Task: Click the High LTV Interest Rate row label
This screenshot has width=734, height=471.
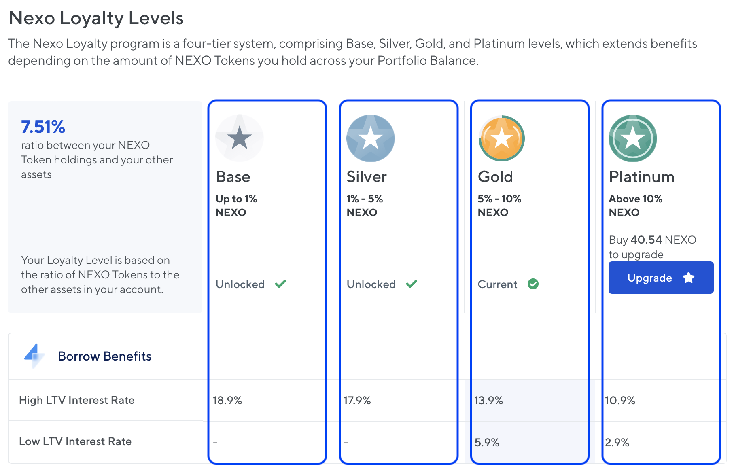Action: coord(76,400)
